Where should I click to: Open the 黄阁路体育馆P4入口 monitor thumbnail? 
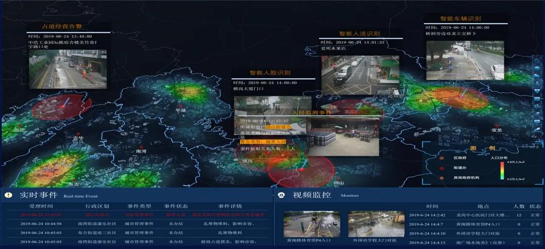(x=312, y=224)
